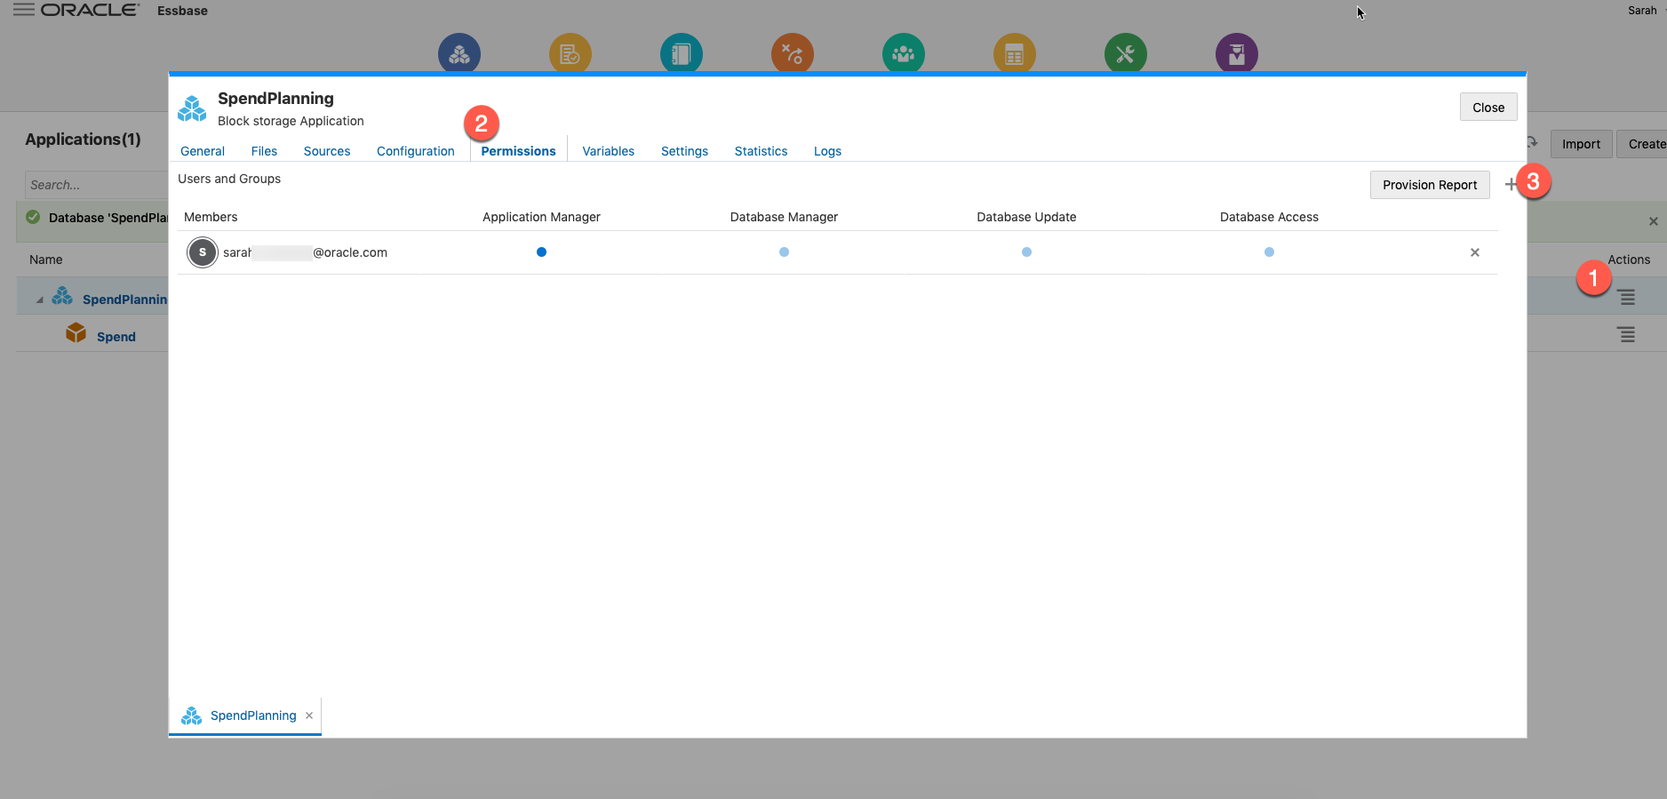Screen dimensions: 1667x799
Task: Open Actions menu for SpendPlanning application
Action: (x=1625, y=298)
